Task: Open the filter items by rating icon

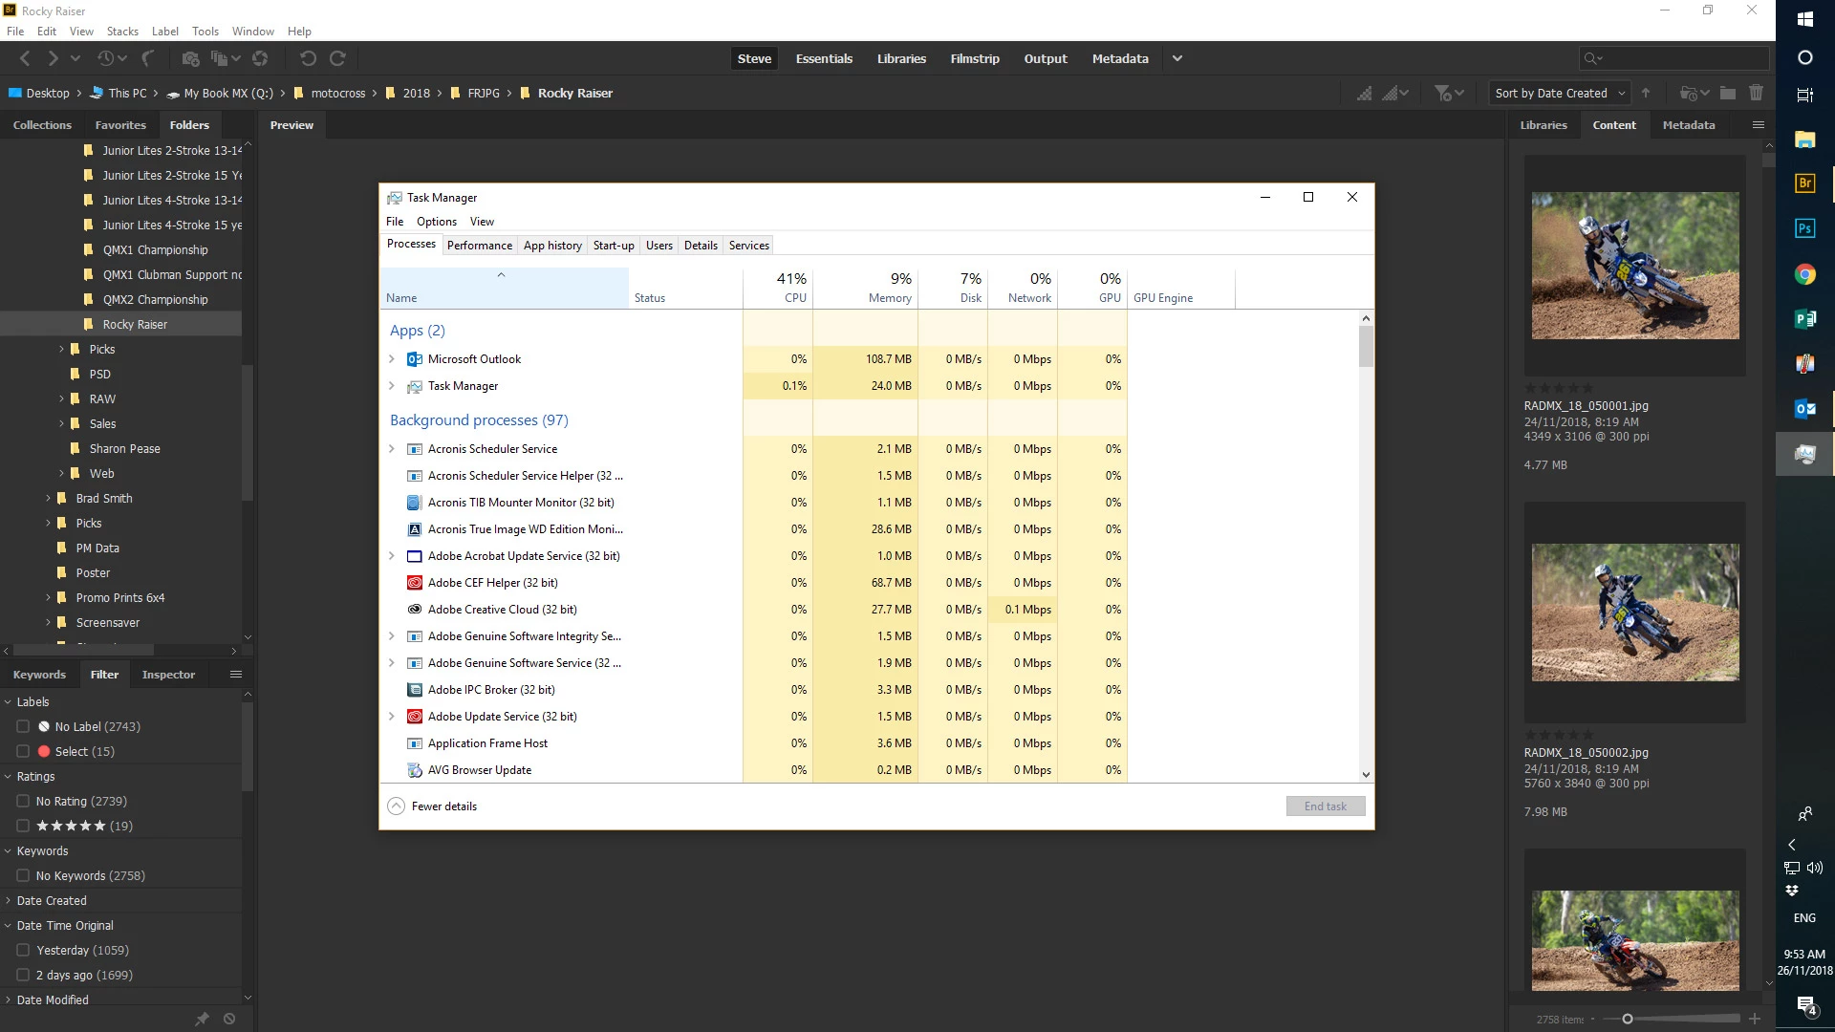Action: click(x=1448, y=93)
